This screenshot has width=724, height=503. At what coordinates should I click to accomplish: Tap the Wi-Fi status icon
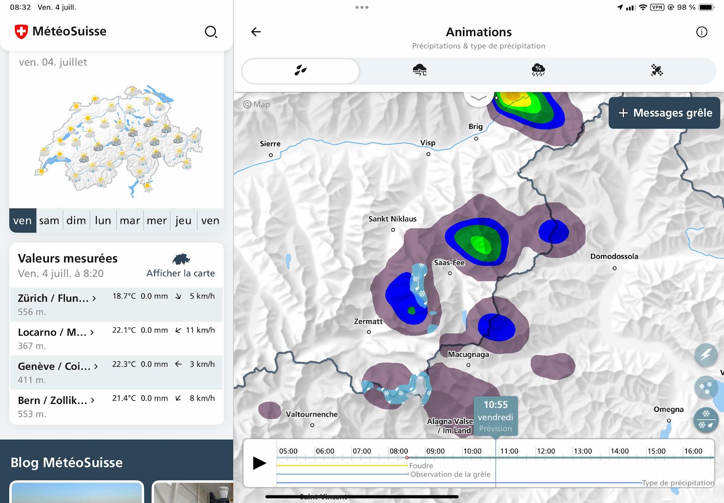643,7
